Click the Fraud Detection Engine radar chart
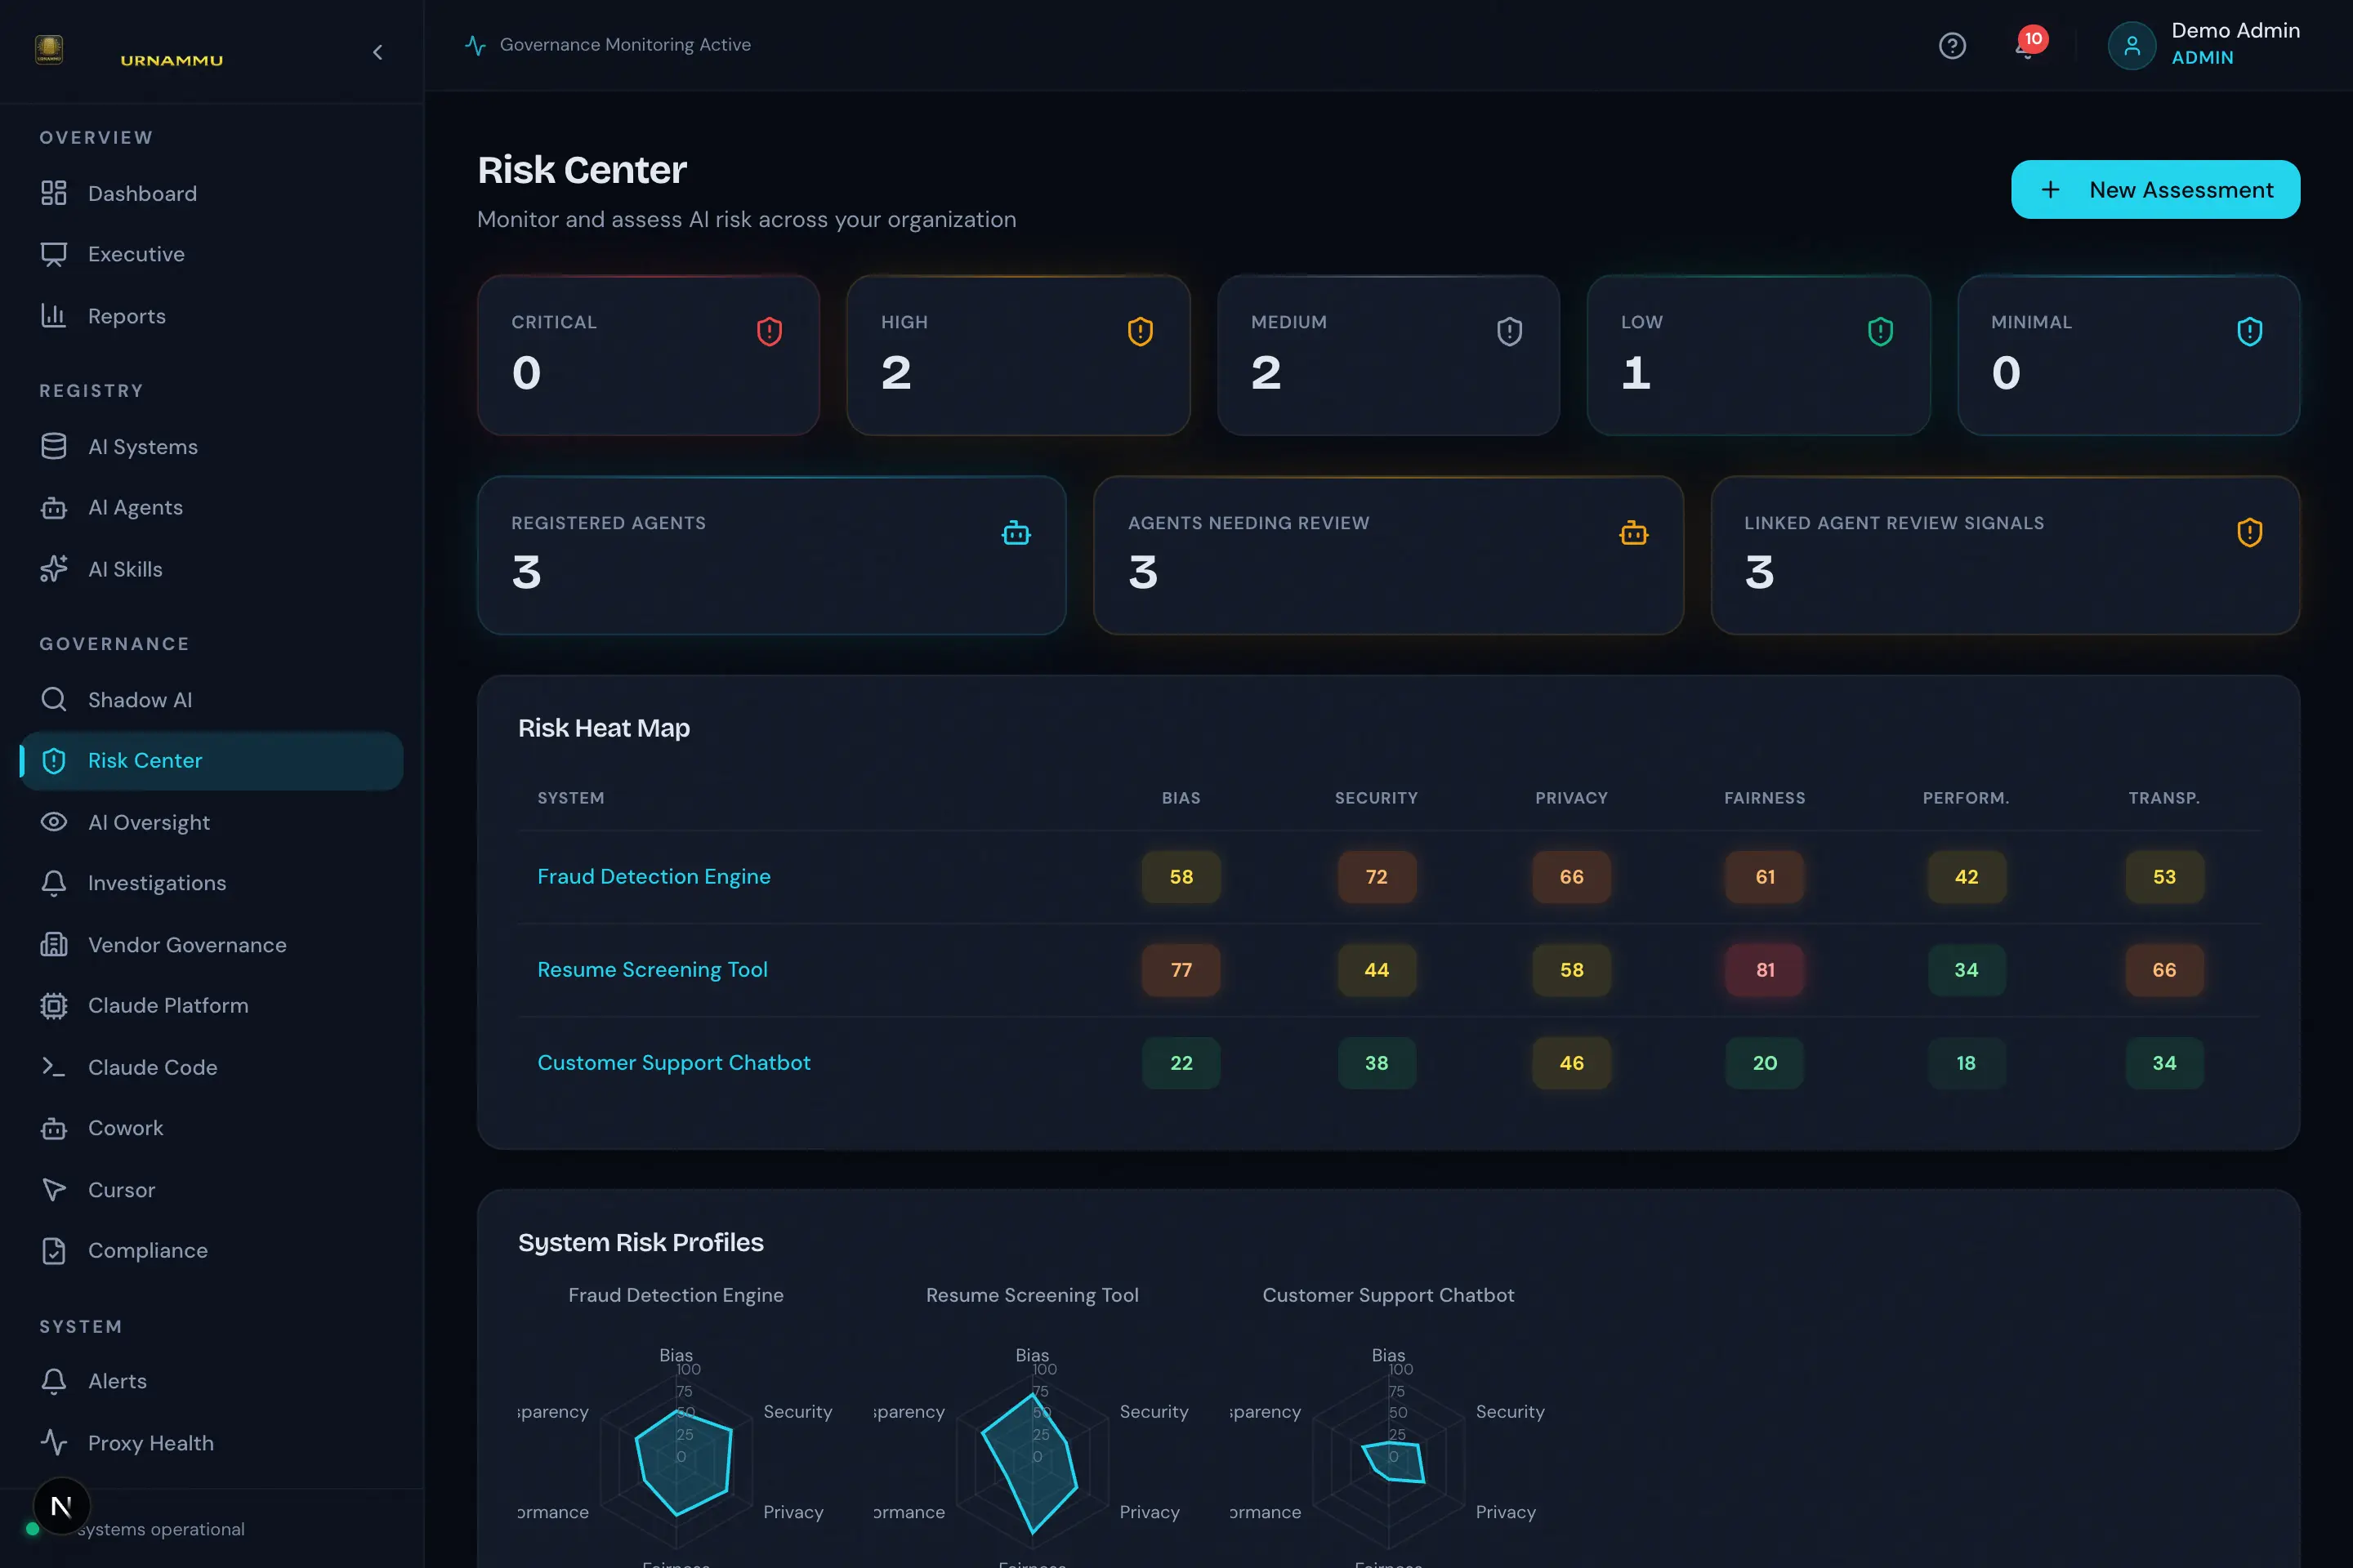 click(x=676, y=1460)
